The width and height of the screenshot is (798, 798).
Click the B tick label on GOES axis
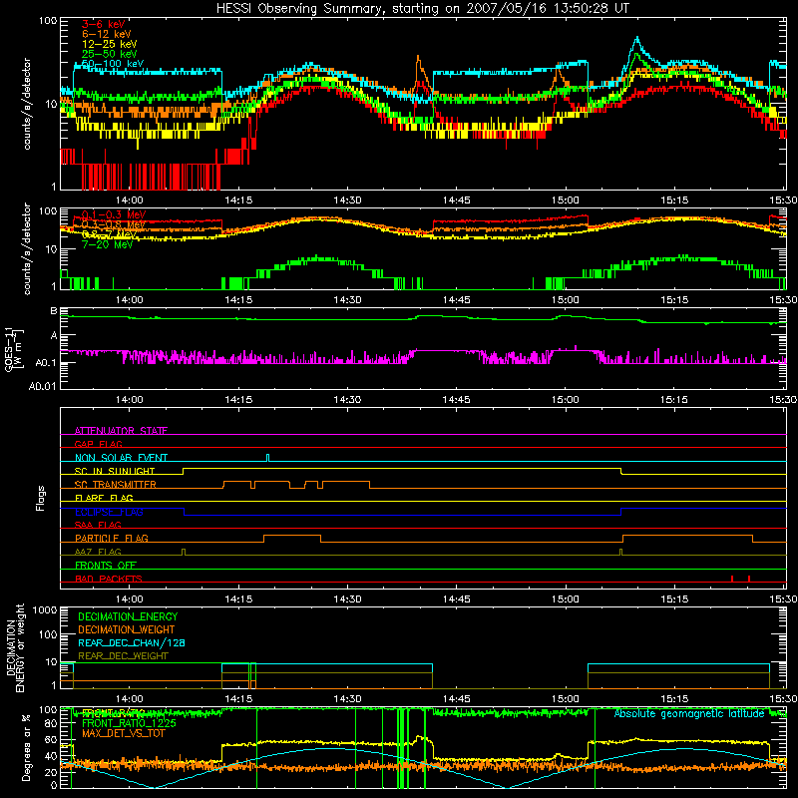coord(54,311)
